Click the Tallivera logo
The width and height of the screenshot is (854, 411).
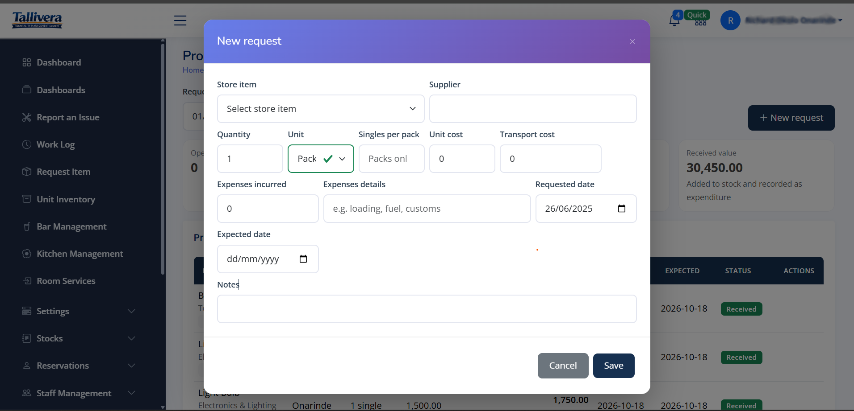[x=37, y=20]
